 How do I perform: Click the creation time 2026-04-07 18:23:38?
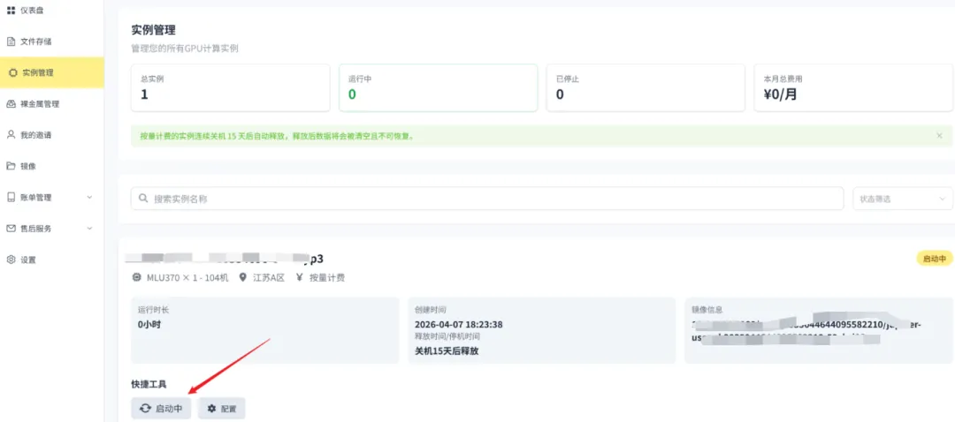tap(459, 324)
